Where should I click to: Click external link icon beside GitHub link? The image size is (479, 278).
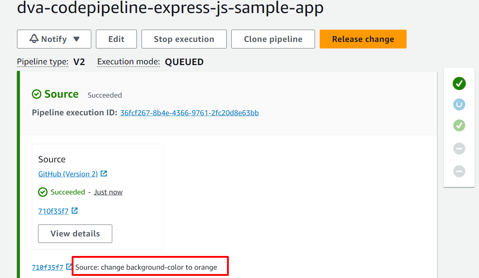point(104,174)
